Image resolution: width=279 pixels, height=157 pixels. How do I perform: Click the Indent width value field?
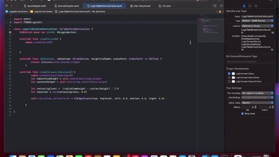pos(265,107)
